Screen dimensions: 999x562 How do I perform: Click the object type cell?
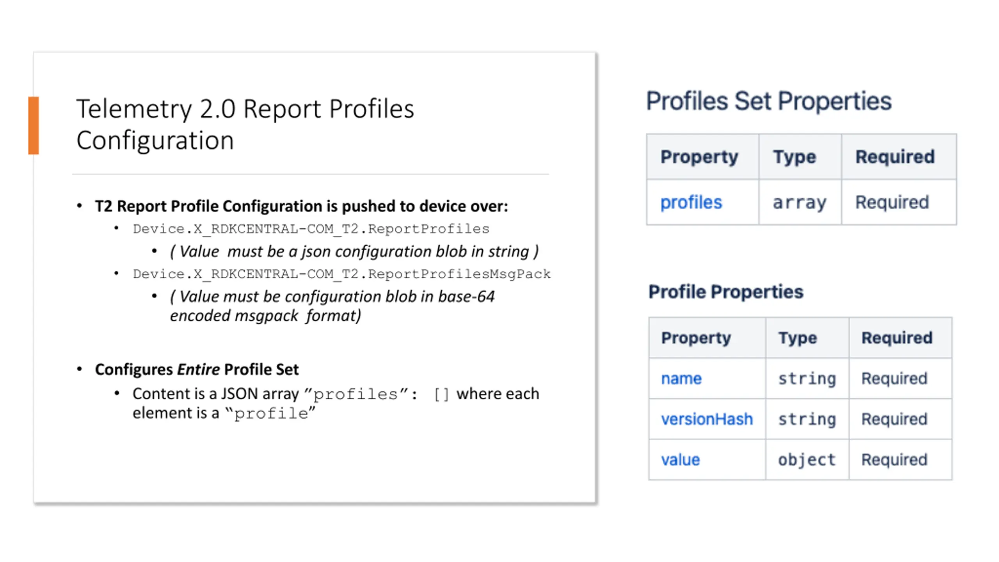point(807,460)
